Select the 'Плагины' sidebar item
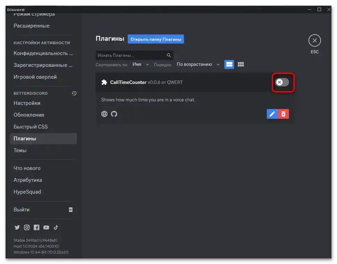 pos(43,139)
